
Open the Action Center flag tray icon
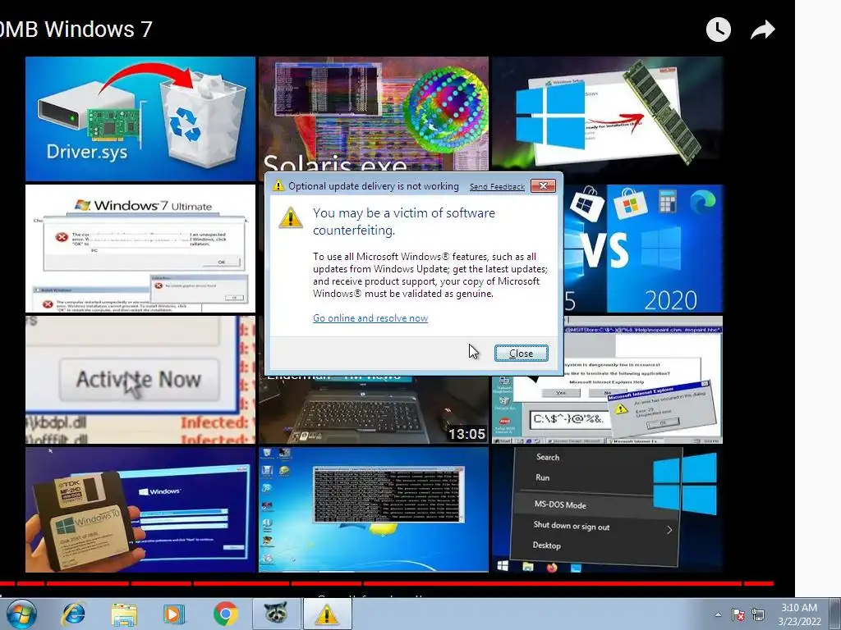738,614
